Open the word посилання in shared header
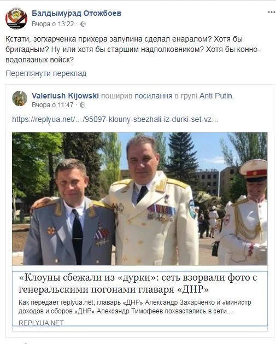 point(153,96)
